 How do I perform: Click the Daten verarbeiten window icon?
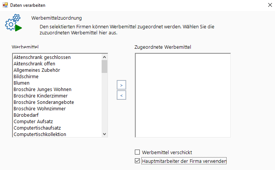click(5, 5)
